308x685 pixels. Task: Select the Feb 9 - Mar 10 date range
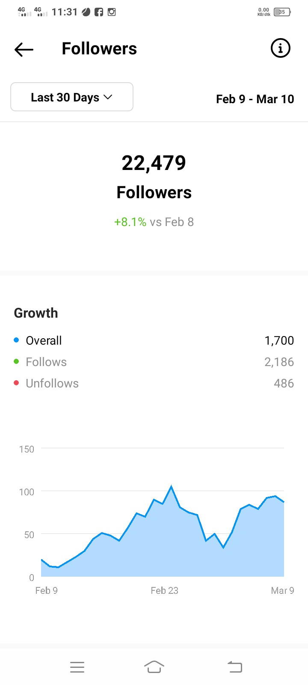255,99
